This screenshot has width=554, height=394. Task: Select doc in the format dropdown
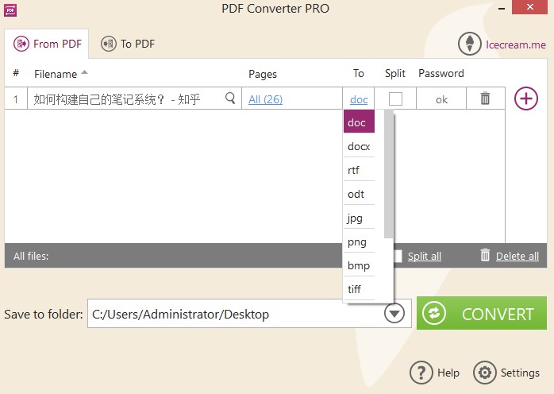point(359,122)
